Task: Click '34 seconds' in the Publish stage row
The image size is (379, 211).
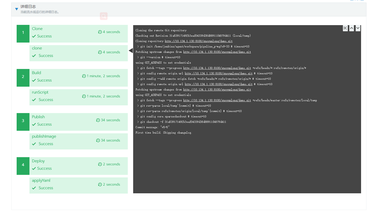Action: click(110, 120)
